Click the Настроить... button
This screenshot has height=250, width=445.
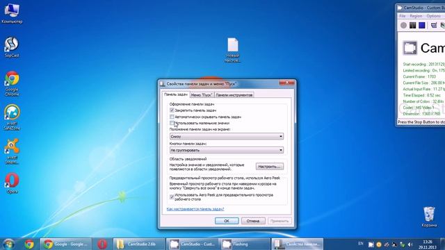(269, 167)
